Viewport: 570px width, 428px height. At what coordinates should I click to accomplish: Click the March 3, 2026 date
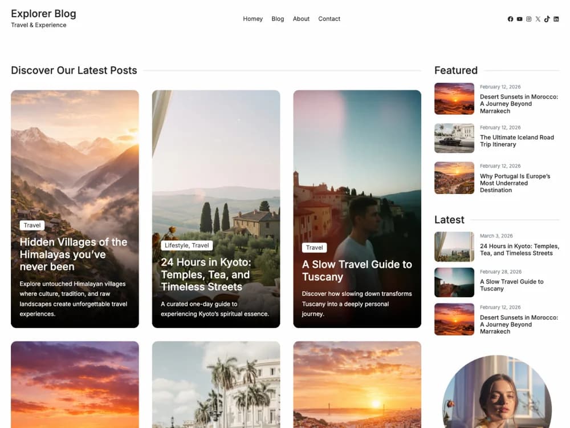pos(496,236)
